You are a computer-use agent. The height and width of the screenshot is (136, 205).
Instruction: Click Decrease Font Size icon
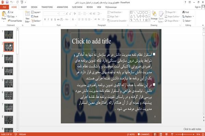click(70, 13)
